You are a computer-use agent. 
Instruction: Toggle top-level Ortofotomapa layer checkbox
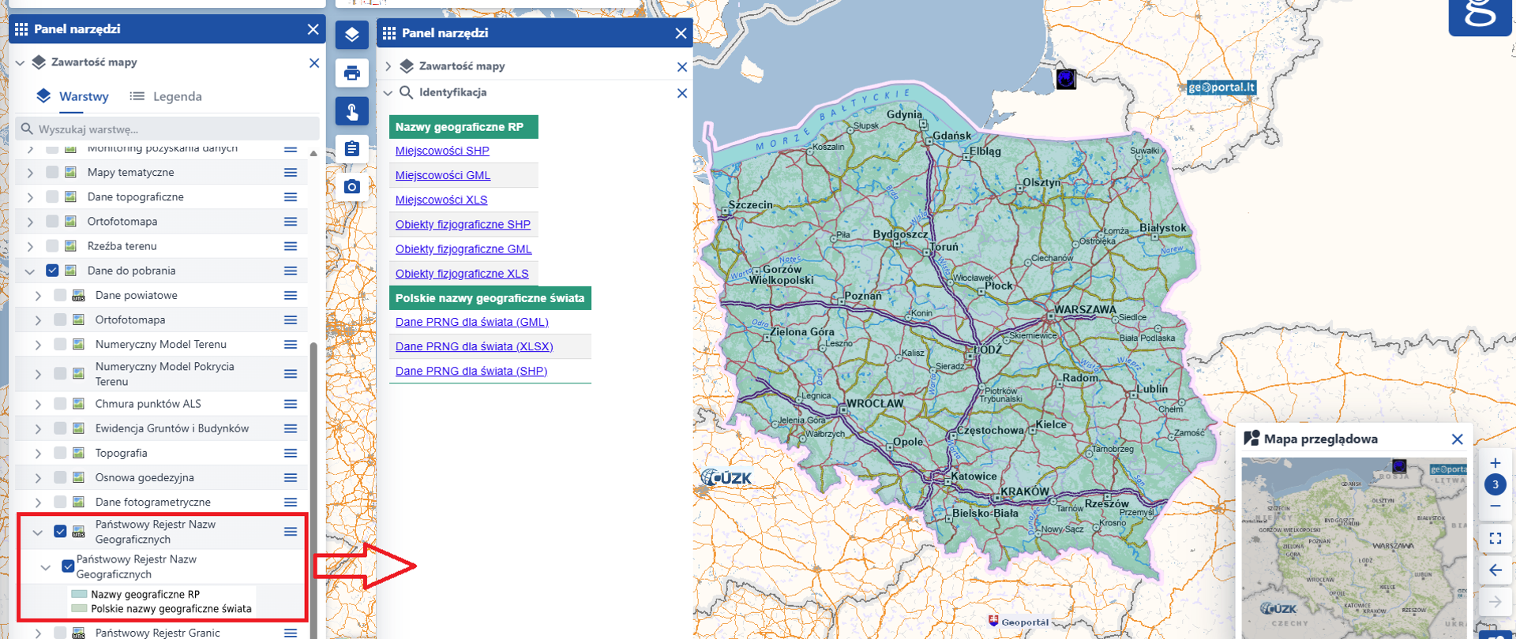point(52,221)
